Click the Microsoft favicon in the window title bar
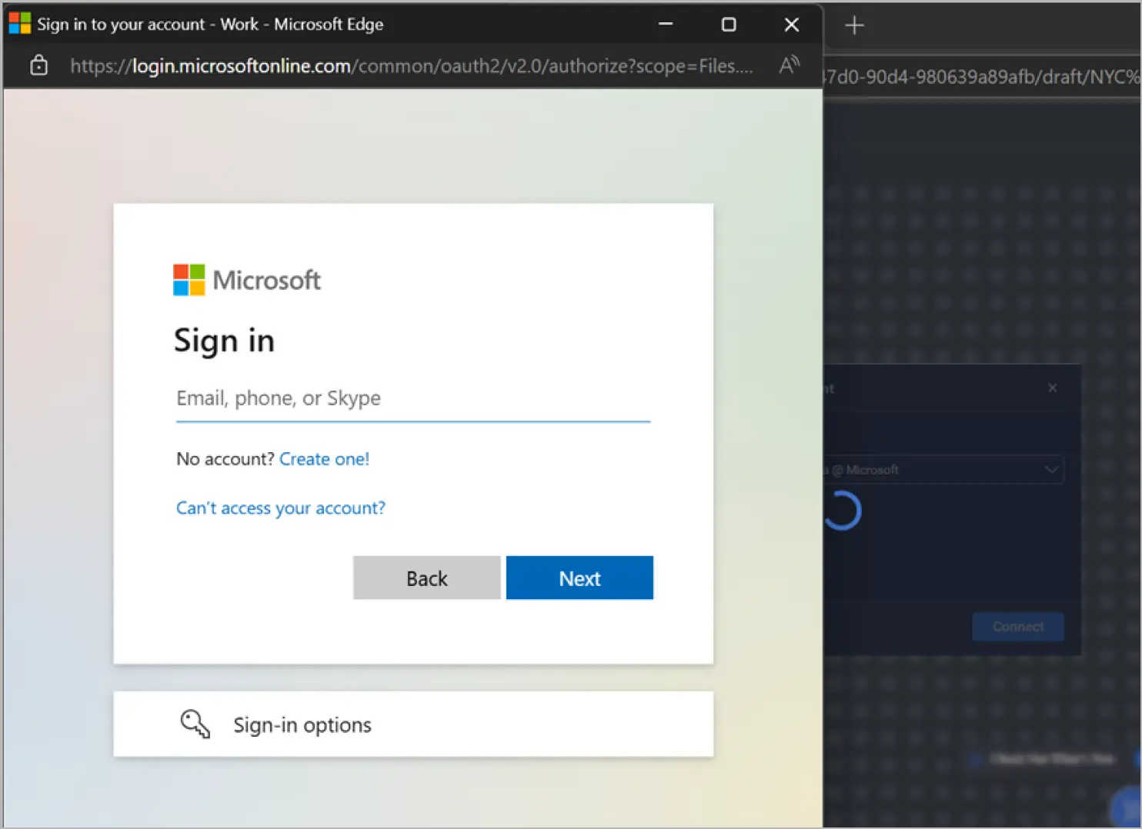 click(19, 23)
